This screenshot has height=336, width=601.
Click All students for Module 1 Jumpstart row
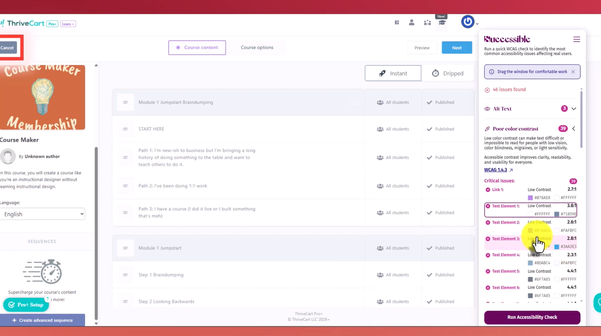coord(393,248)
